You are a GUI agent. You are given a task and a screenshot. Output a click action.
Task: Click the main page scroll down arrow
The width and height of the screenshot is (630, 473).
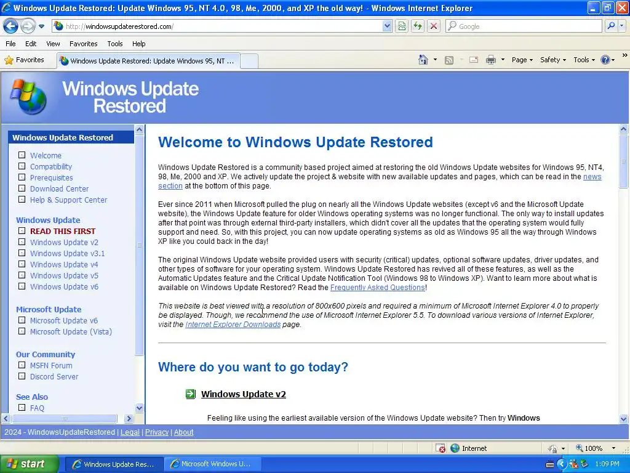(x=624, y=419)
